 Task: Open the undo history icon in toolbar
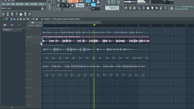point(3,14)
